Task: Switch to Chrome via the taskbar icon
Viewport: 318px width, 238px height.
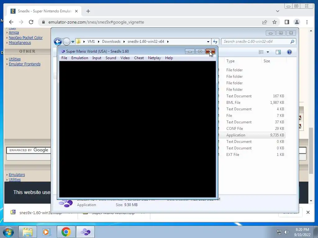Action: [66, 232]
